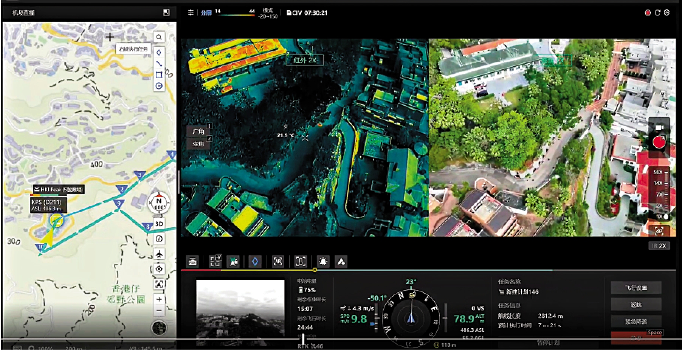Toggle the red camera record button

click(659, 142)
